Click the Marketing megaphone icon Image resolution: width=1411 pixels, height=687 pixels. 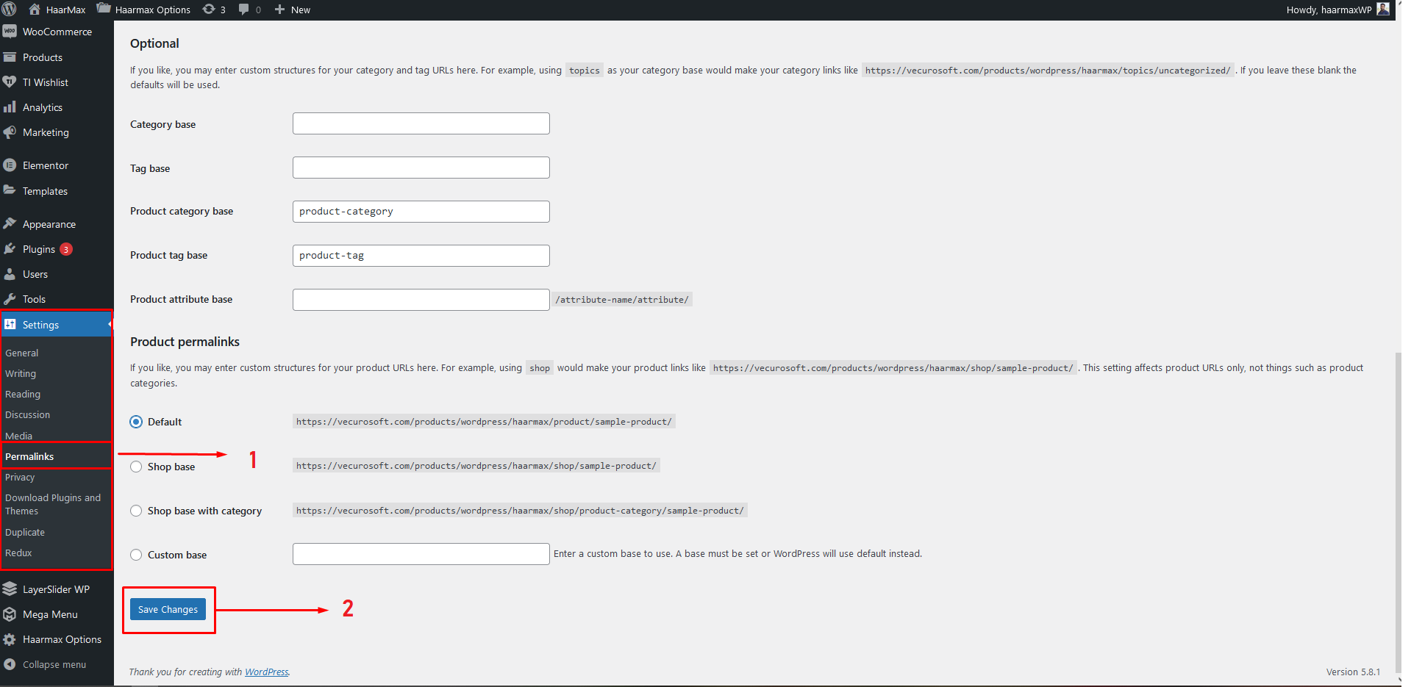point(10,132)
